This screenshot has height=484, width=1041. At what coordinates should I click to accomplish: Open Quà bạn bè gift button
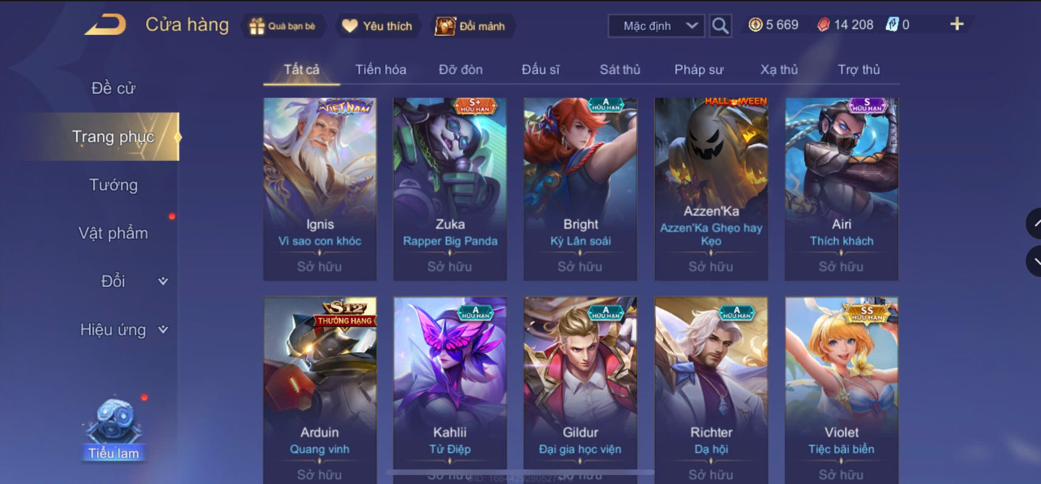pos(283,26)
